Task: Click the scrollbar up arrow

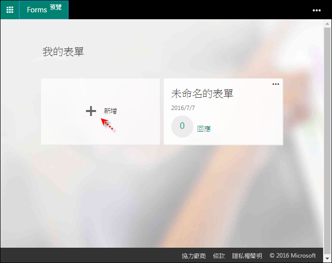Action: (328, 24)
